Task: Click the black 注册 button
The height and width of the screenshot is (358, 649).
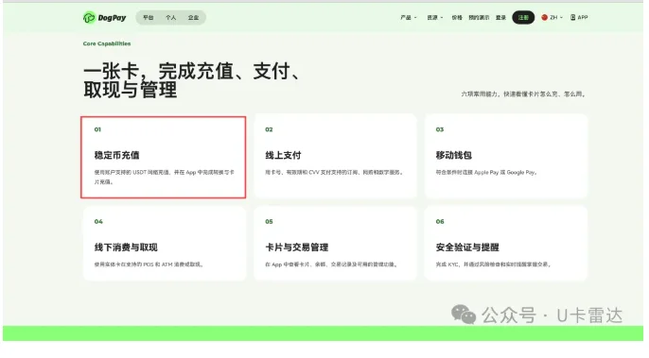Action: pyautogui.click(x=523, y=17)
